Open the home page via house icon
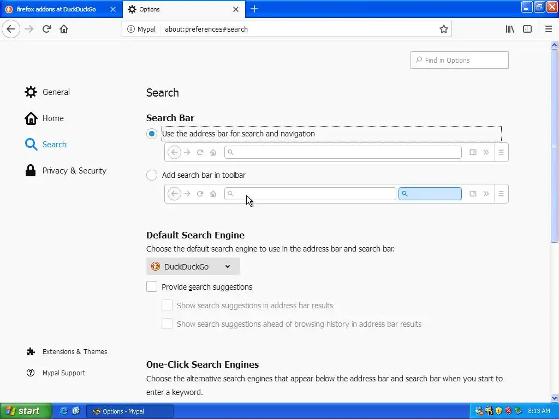This screenshot has height=419, width=559. [64, 29]
